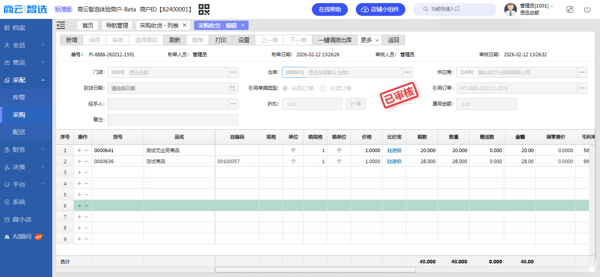Image resolution: width=600 pixels, height=277 pixels.
Task: Switch to the 导航管理 tab
Action: 117,26
